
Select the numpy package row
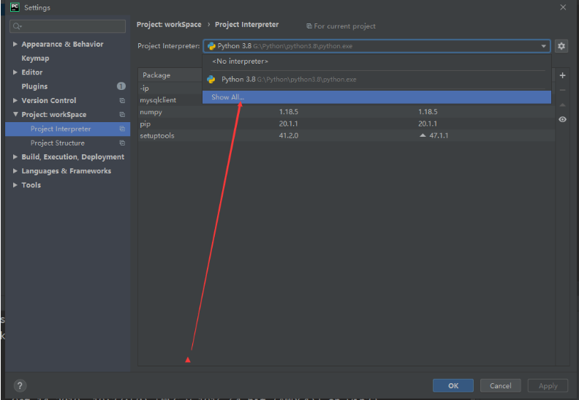pyautogui.click(x=347, y=112)
